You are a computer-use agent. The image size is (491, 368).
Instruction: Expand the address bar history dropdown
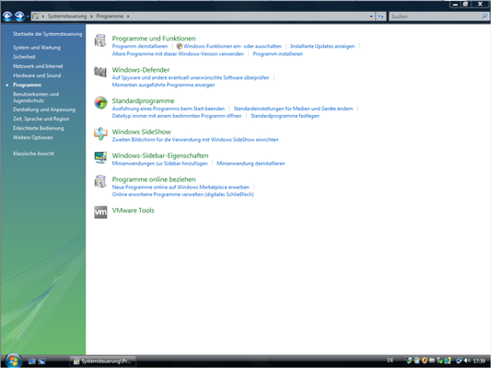371,17
